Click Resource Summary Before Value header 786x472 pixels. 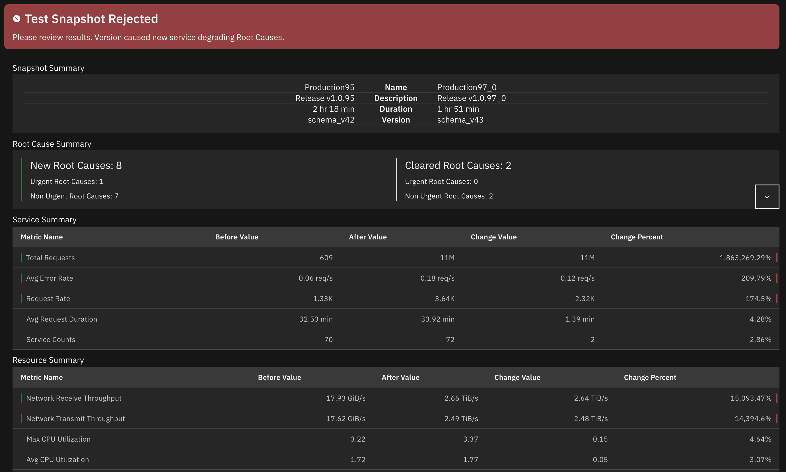(279, 378)
